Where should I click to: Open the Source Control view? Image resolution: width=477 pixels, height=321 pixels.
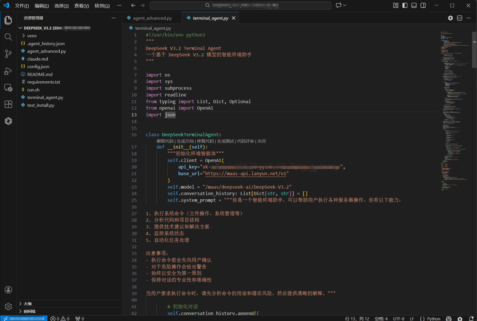point(8,54)
